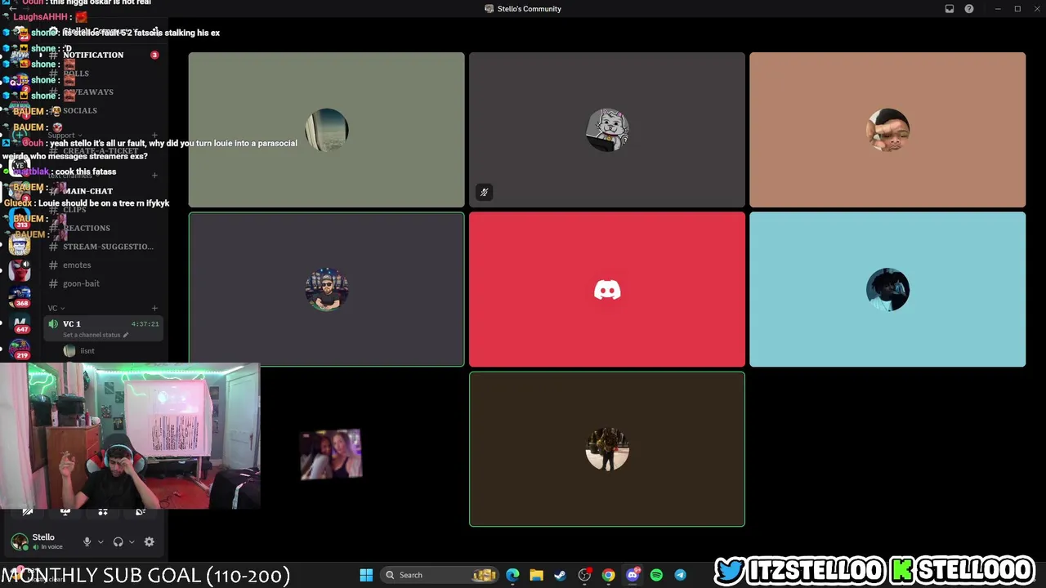Screen dimensions: 1046x588
Task: Select the participant tile with tan background
Action: (x=887, y=130)
